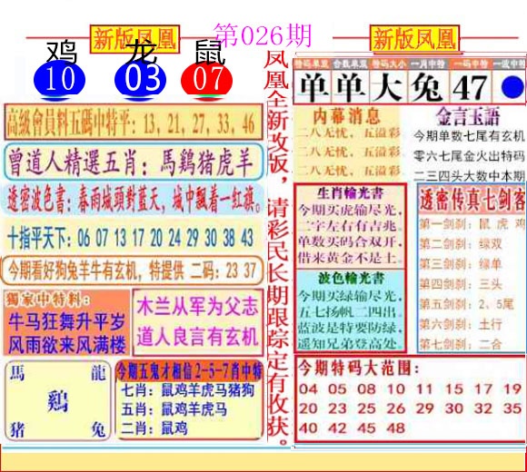This screenshot has height=472, width=527.
Task: Click the 高级会员料五码中特平 number box
Action: click(134, 123)
